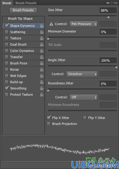
Task: Enable the Scattering checkbox
Action: pyautogui.click(x=7, y=32)
